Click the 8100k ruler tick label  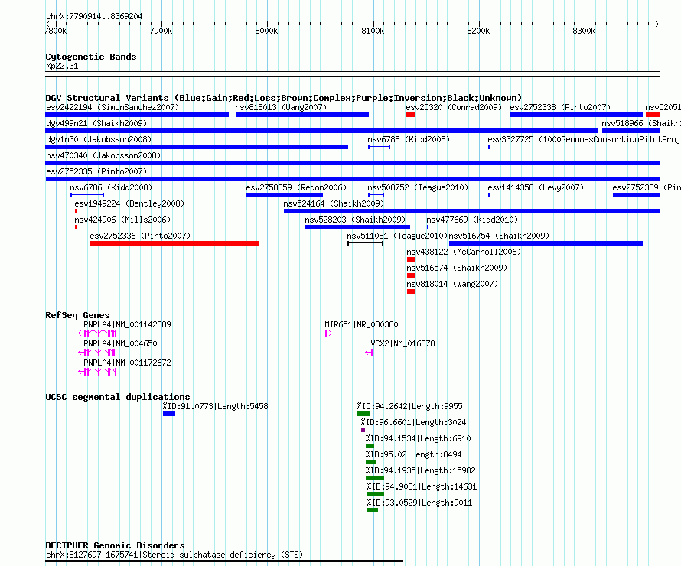pos(373,31)
